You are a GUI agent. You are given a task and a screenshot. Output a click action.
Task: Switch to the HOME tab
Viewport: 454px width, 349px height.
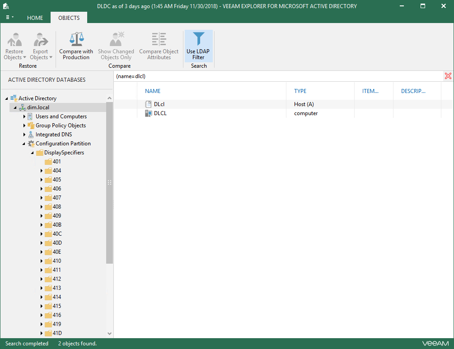tap(35, 18)
